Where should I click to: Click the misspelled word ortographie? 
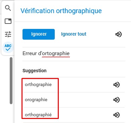56,53
